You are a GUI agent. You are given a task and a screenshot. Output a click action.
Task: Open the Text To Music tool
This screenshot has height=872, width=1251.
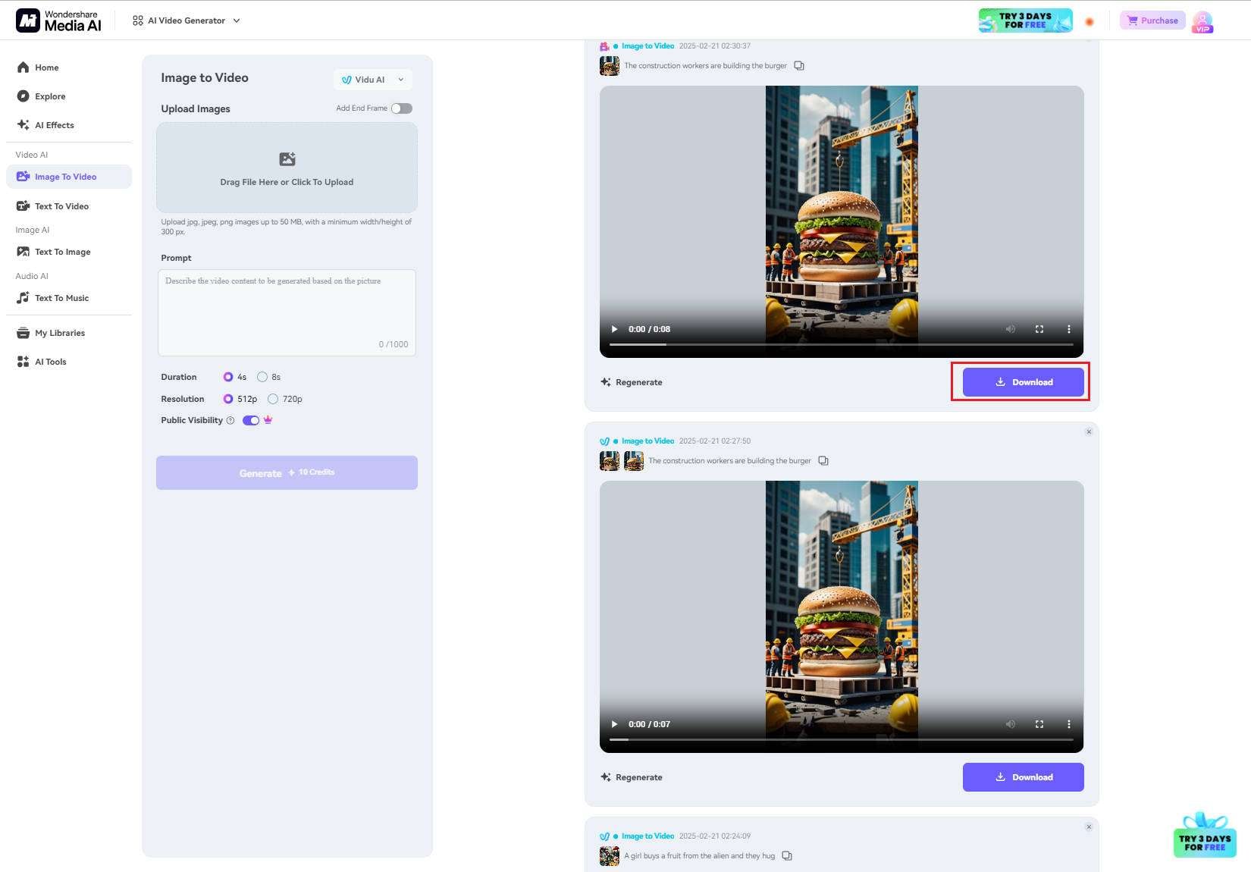[60, 297]
